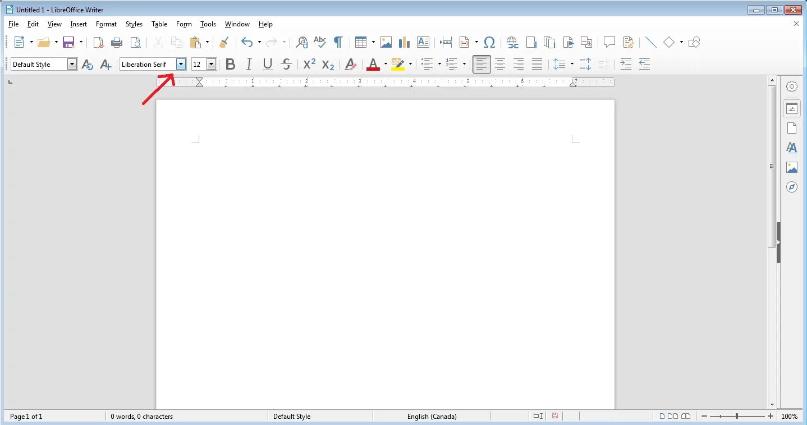This screenshot has width=807, height=425.
Task: Click the Save document icon
Action: coord(68,42)
